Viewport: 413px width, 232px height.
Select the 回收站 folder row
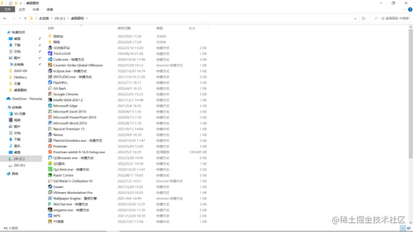click(x=127, y=36)
